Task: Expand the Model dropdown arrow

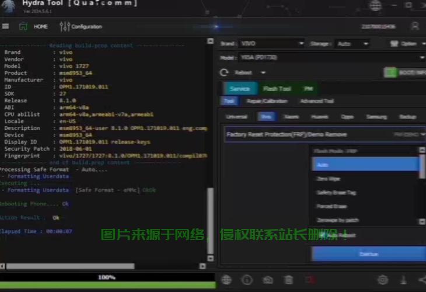Action: pos(422,58)
